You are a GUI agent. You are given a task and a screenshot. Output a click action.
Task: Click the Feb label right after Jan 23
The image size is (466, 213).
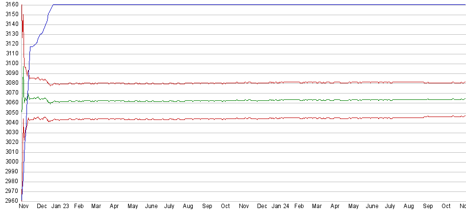(79, 207)
